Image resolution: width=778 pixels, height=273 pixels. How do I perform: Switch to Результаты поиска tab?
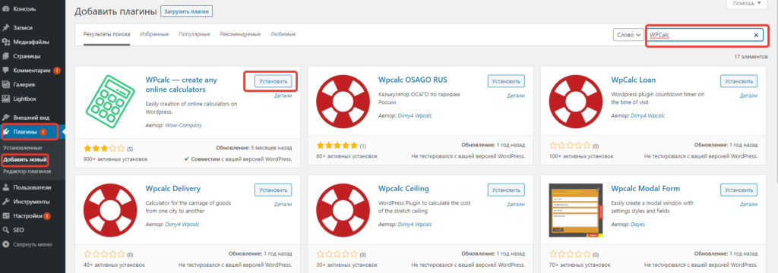106,35
